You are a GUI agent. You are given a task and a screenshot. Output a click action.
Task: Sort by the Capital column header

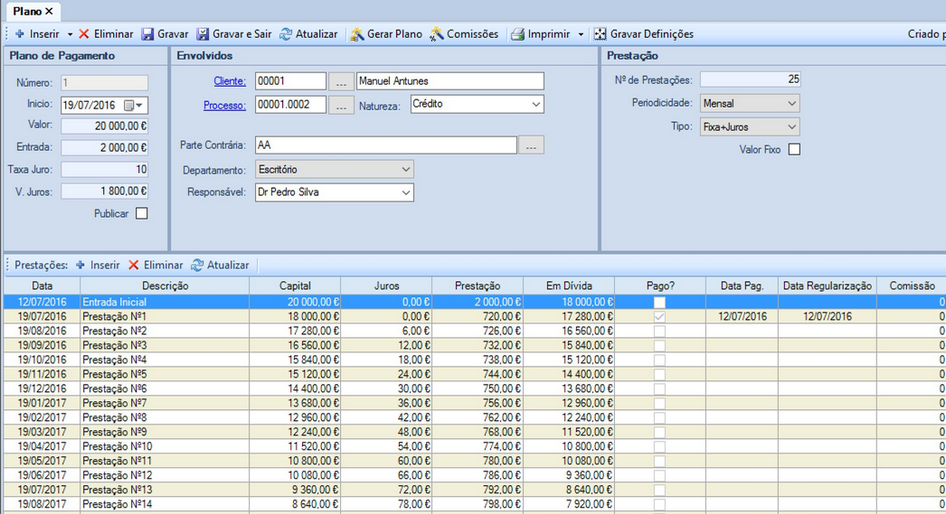coord(295,285)
